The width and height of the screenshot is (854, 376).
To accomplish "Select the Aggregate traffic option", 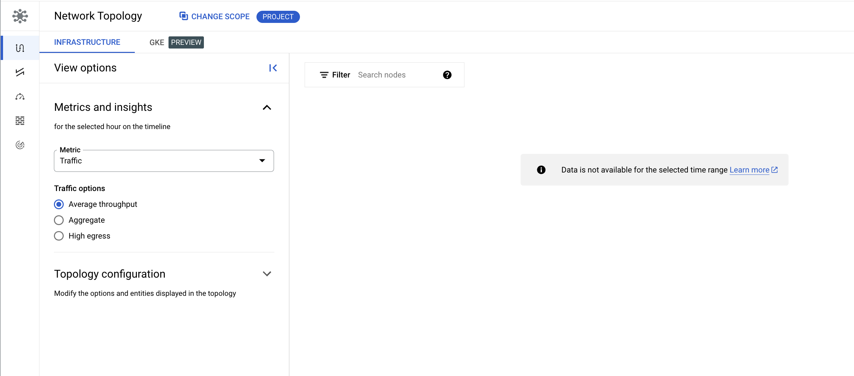I will click(59, 220).
